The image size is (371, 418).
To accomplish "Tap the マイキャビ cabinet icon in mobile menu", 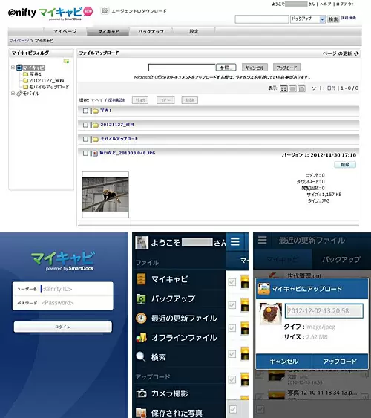I will (x=141, y=279).
